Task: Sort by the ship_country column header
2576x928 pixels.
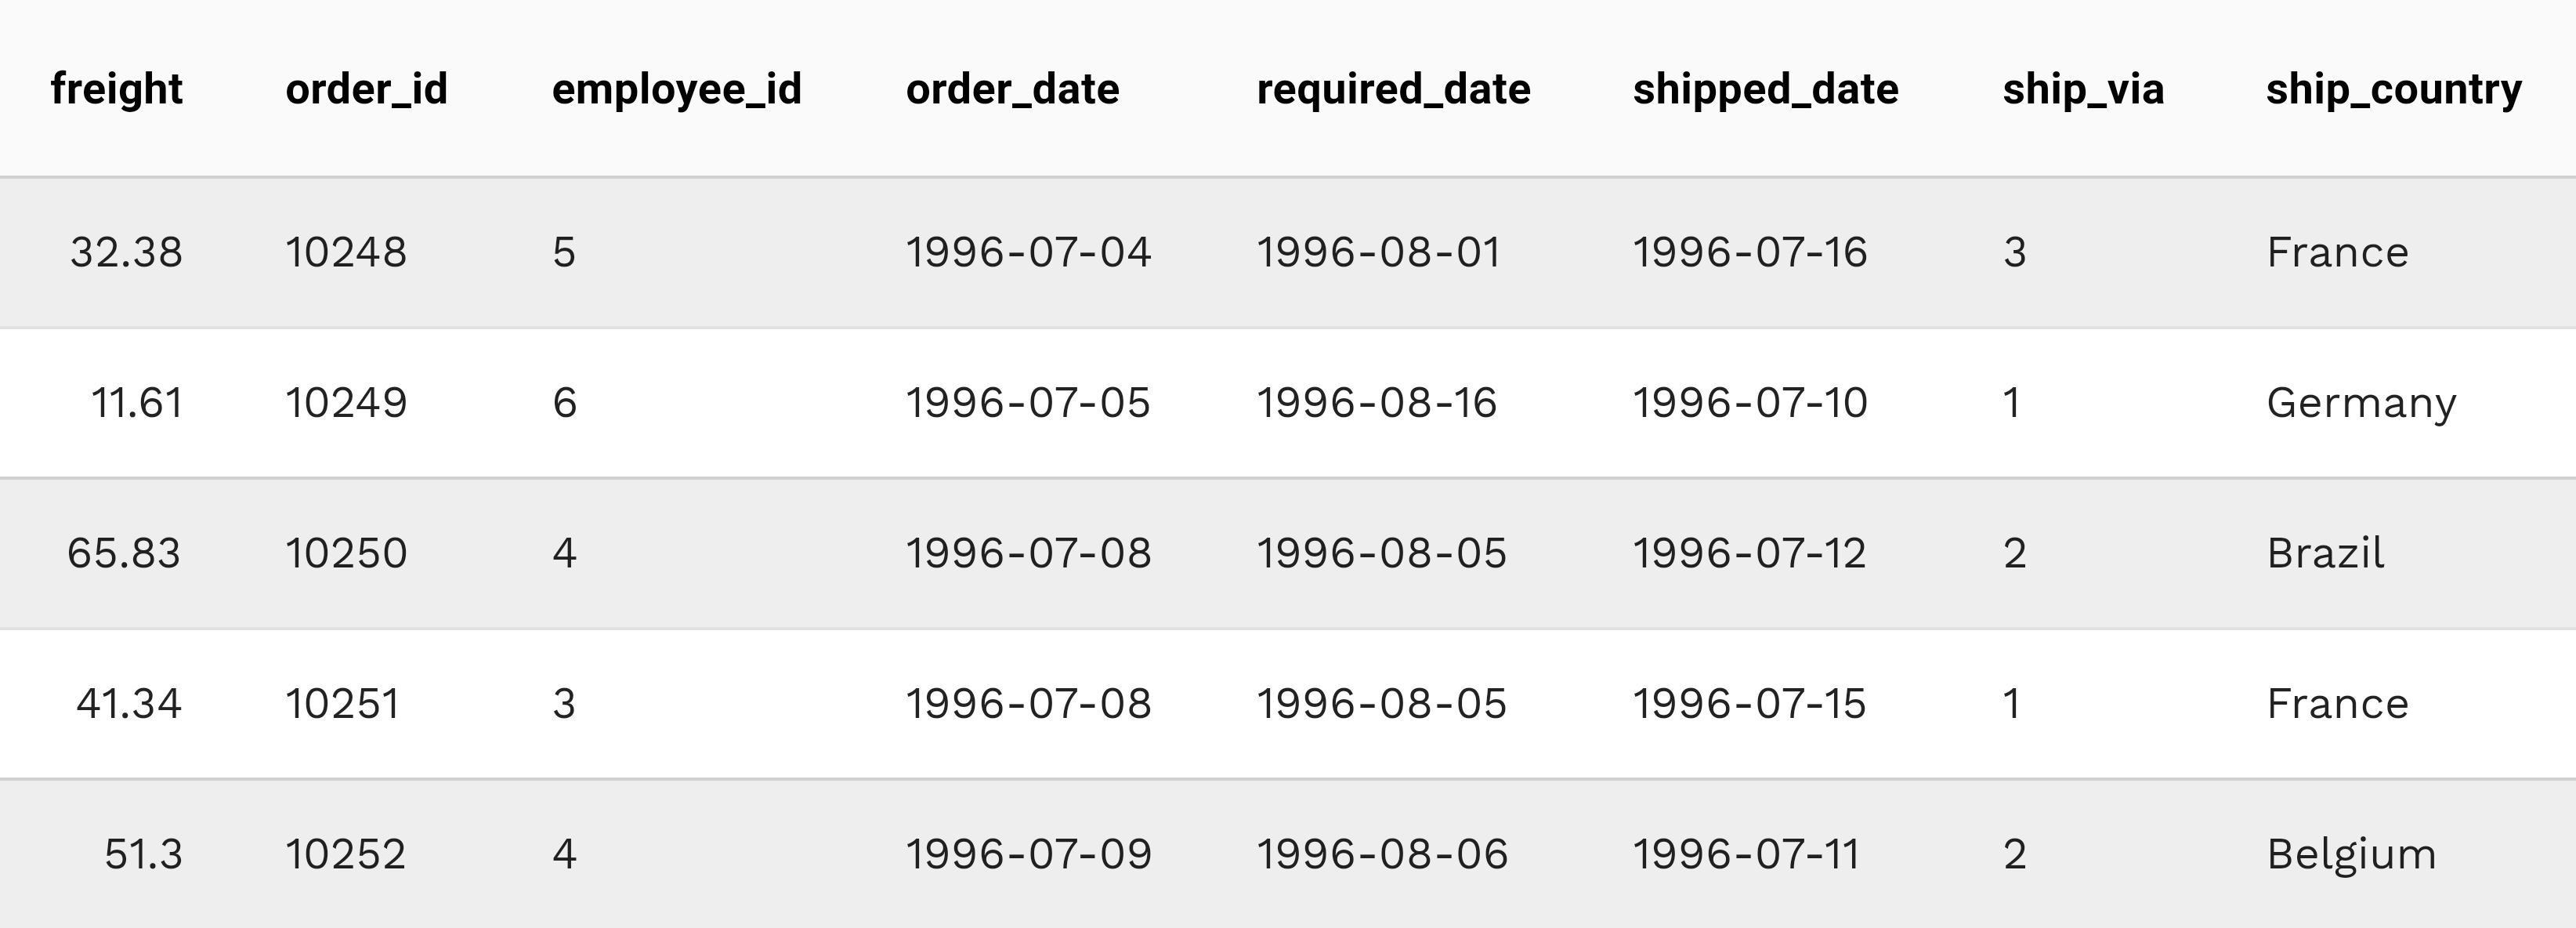Action: coord(2393,90)
